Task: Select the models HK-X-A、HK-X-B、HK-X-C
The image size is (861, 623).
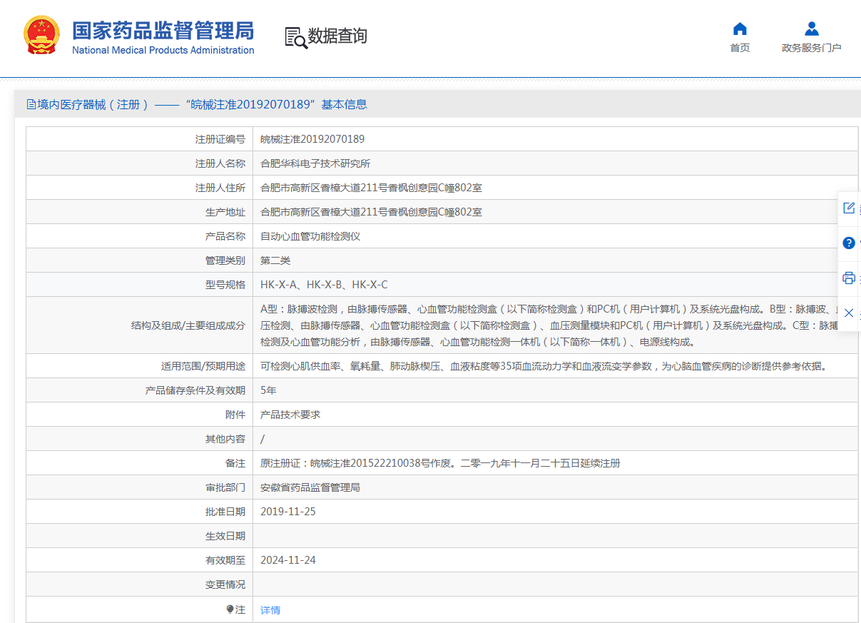Action: click(x=324, y=285)
